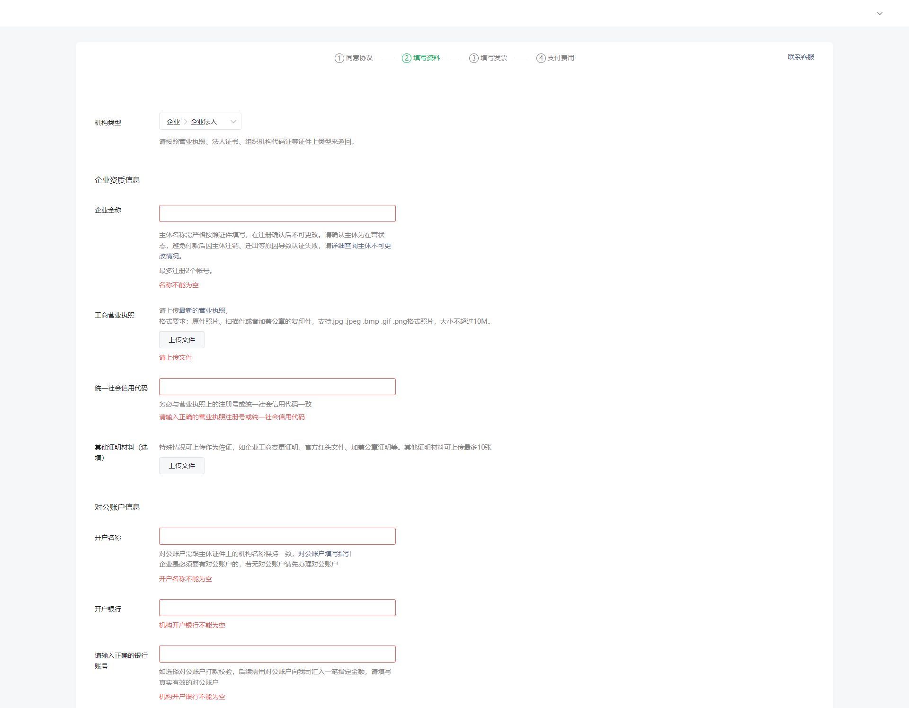This screenshot has width=909, height=708.
Task: Click the arrow in 企业法人 combo box
Action: pyautogui.click(x=233, y=122)
